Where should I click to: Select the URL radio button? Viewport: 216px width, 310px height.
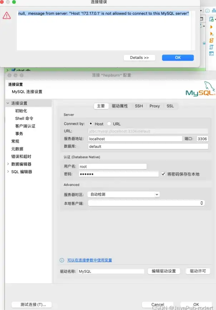109,124
